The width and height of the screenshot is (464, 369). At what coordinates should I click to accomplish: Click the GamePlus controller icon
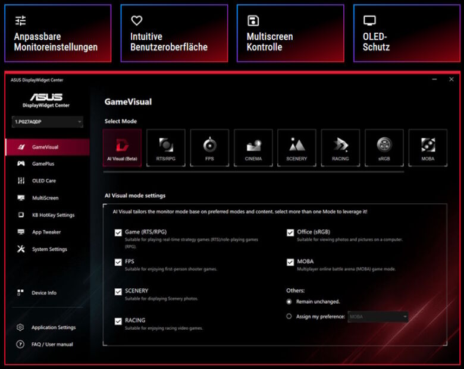(21, 163)
